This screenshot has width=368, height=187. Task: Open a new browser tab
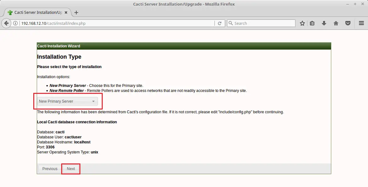(76, 13)
